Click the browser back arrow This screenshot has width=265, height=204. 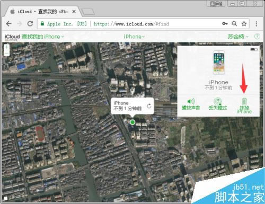tap(8, 23)
